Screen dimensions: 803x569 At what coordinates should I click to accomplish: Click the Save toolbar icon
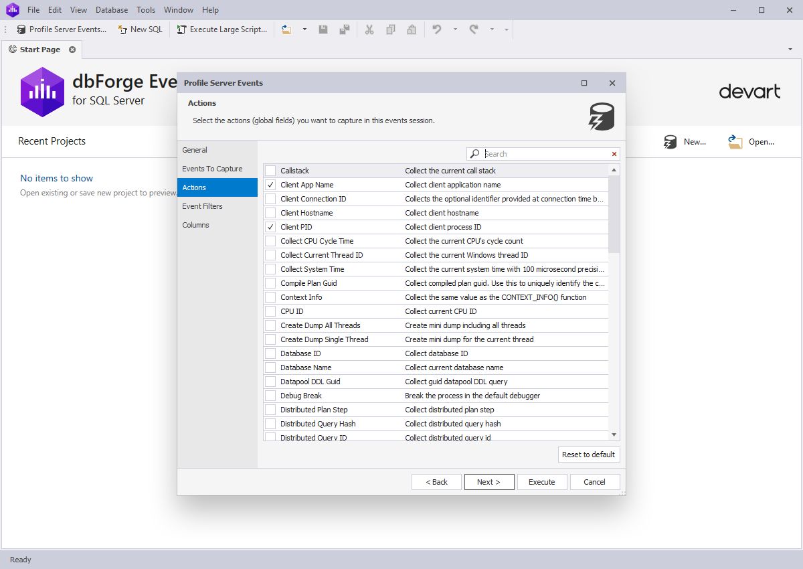click(x=323, y=29)
